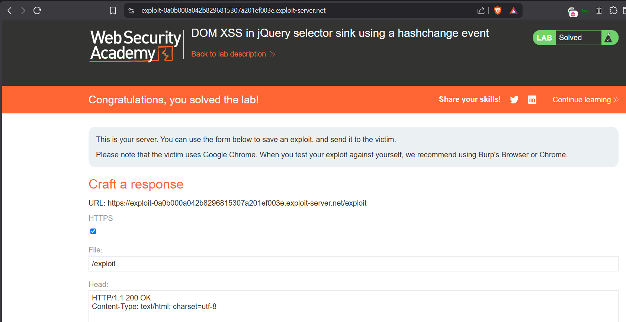Open the site settings icon in address bar

[x=131, y=11]
